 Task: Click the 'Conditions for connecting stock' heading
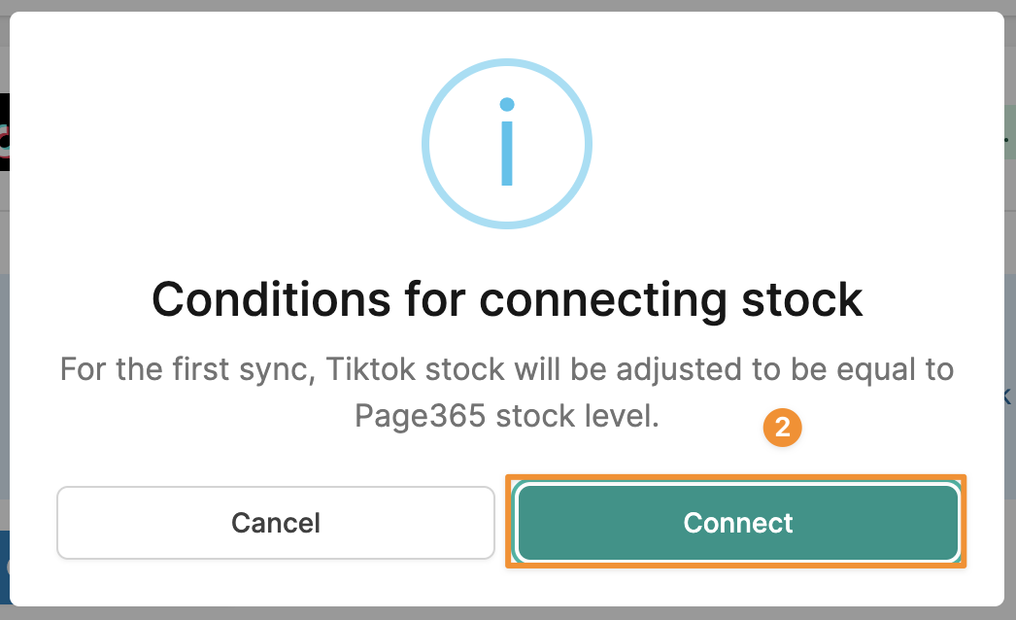click(507, 299)
